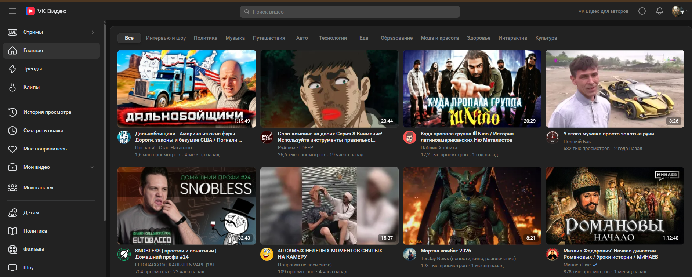Open the notifications bell

point(660,11)
